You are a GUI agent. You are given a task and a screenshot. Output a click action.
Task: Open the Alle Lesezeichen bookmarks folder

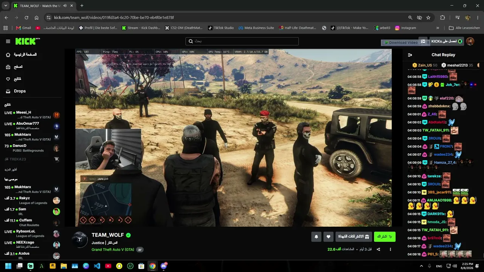pyautogui.click(x=464, y=28)
